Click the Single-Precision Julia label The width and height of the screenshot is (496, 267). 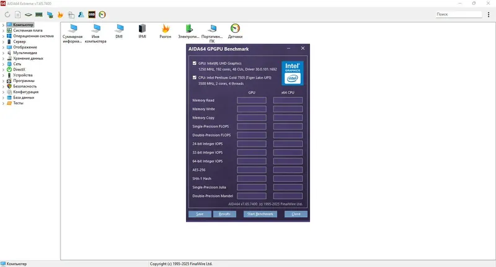pos(209,187)
